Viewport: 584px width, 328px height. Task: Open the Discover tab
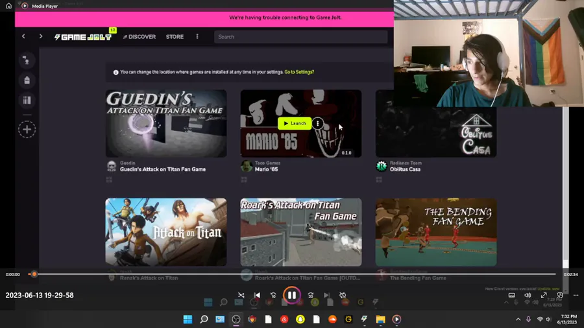point(140,37)
